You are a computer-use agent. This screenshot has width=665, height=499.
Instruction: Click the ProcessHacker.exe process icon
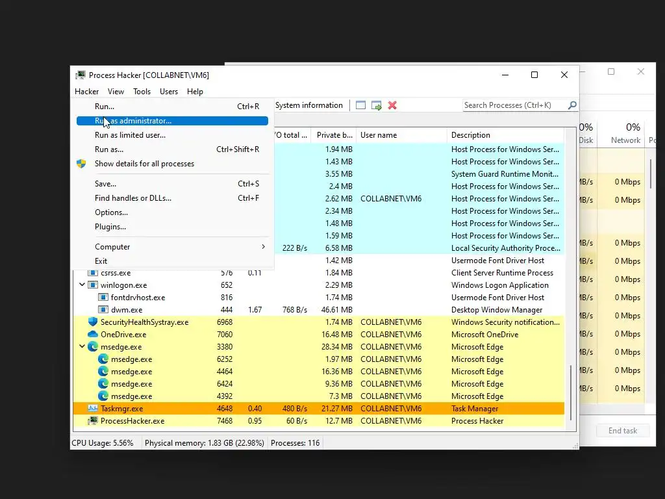pos(92,421)
